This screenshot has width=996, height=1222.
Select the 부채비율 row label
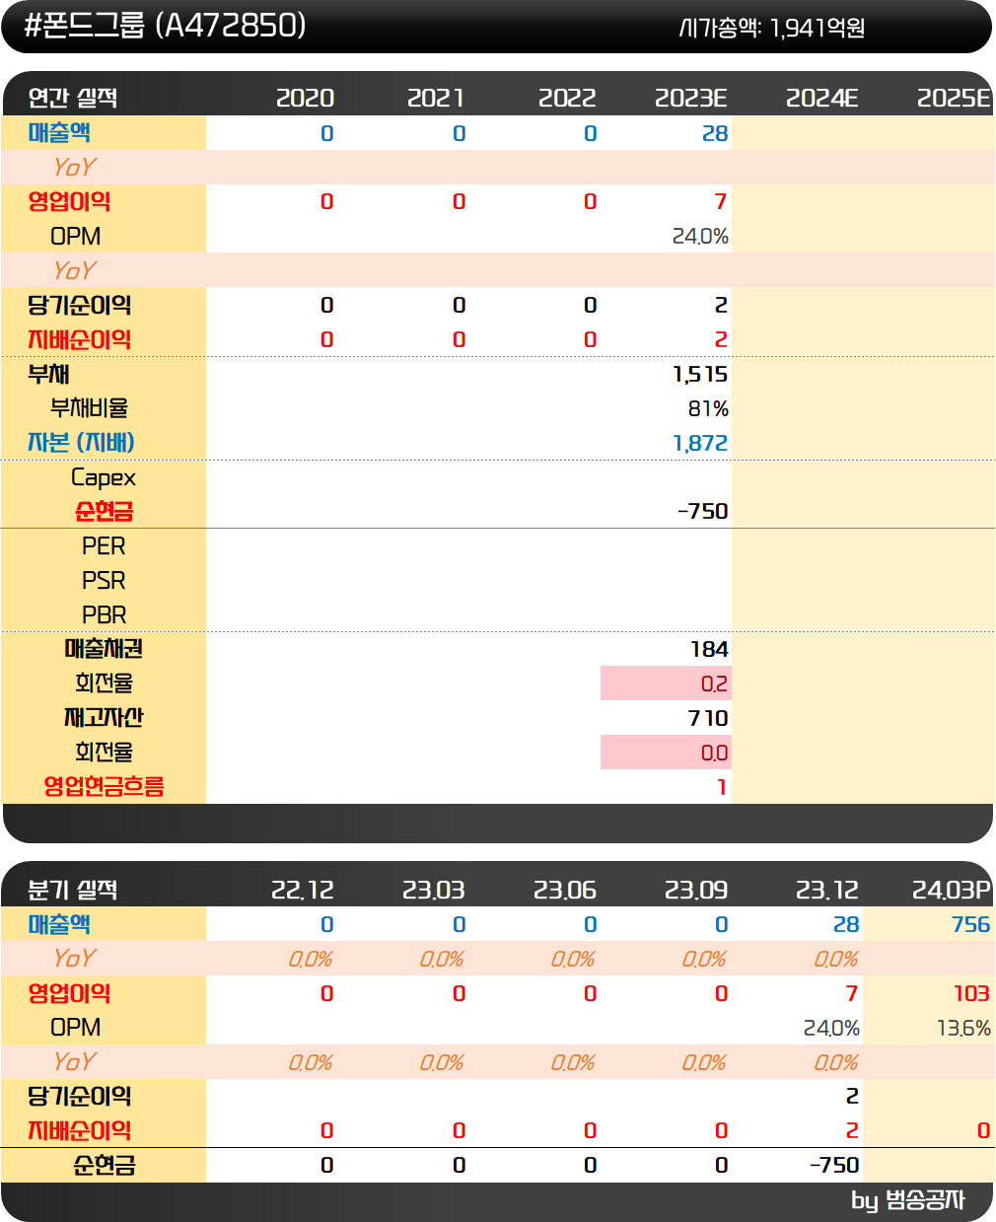coord(89,407)
